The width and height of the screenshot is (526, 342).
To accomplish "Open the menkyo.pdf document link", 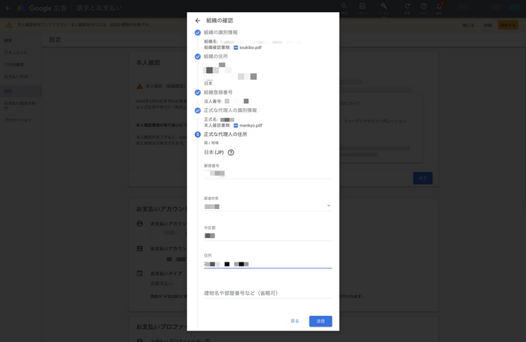I will point(251,126).
